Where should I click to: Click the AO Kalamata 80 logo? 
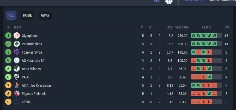pos(17,61)
